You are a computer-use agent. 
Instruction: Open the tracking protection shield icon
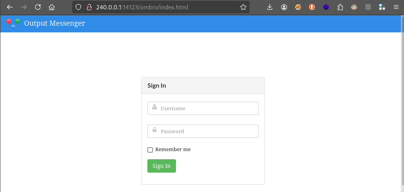(x=78, y=7)
